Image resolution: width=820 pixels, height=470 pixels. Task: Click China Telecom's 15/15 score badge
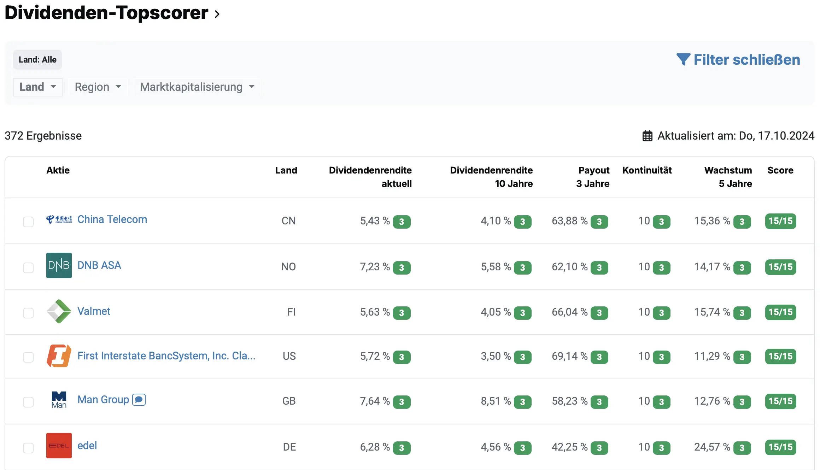coord(780,221)
